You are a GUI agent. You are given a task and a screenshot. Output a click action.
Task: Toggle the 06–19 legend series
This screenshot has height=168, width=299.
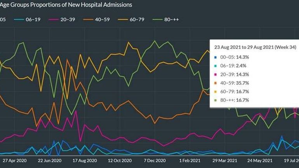[27, 19]
